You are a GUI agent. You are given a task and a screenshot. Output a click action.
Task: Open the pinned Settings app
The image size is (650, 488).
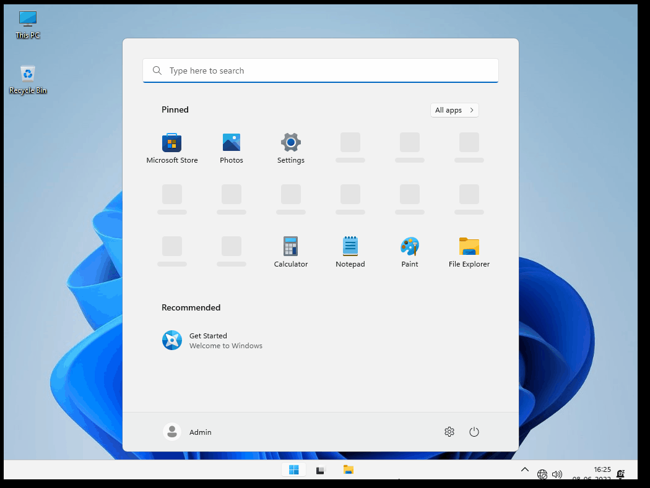pyautogui.click(x=290, y=148)
